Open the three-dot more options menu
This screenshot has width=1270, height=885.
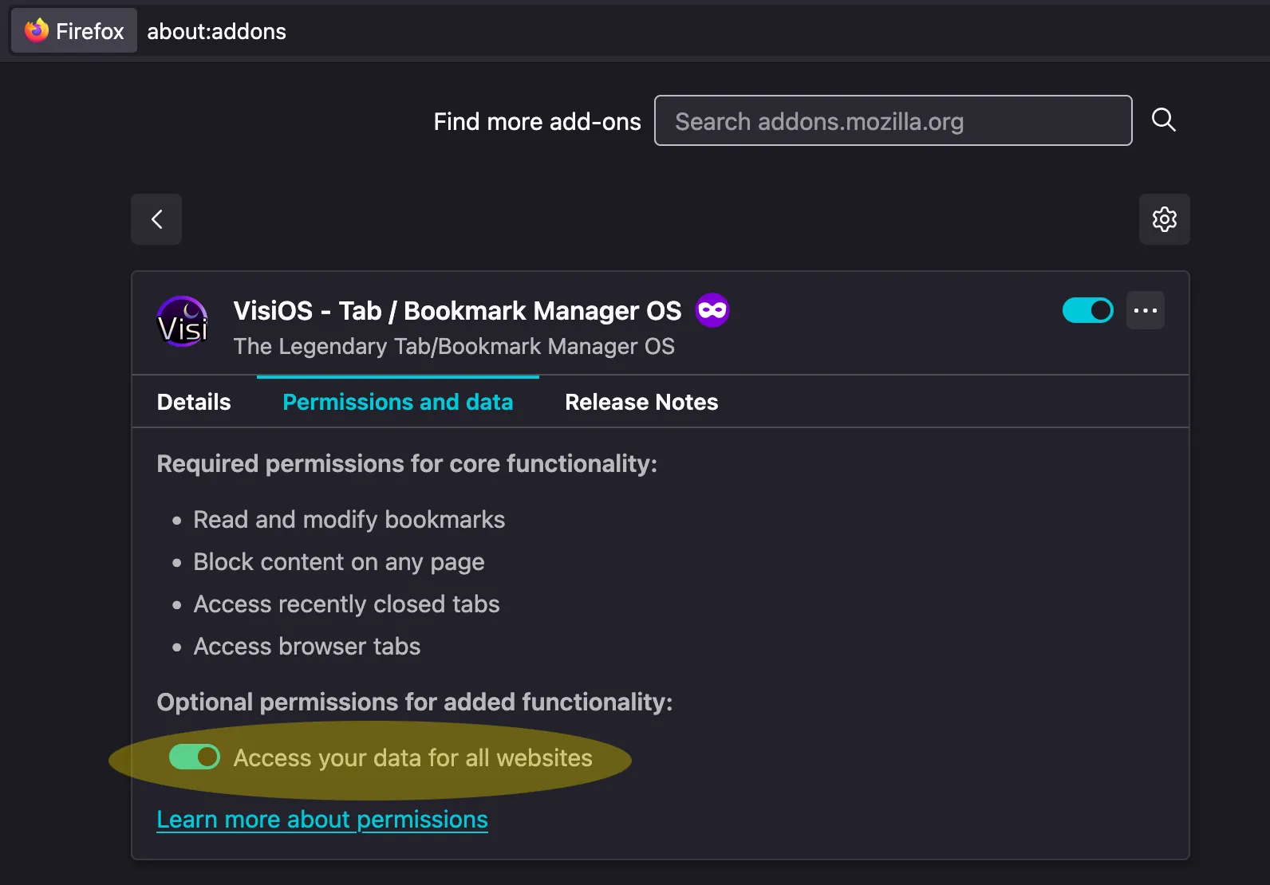pos(1146,310)
